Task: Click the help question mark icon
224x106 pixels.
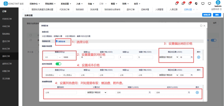Action: pos(190,4)
